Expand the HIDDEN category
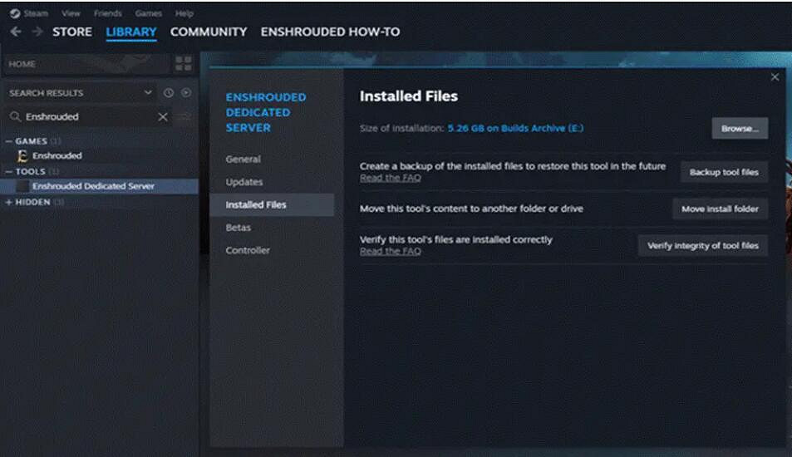This screenshot has width=792, height=457. pyautogui.click(x=9, y=202)
